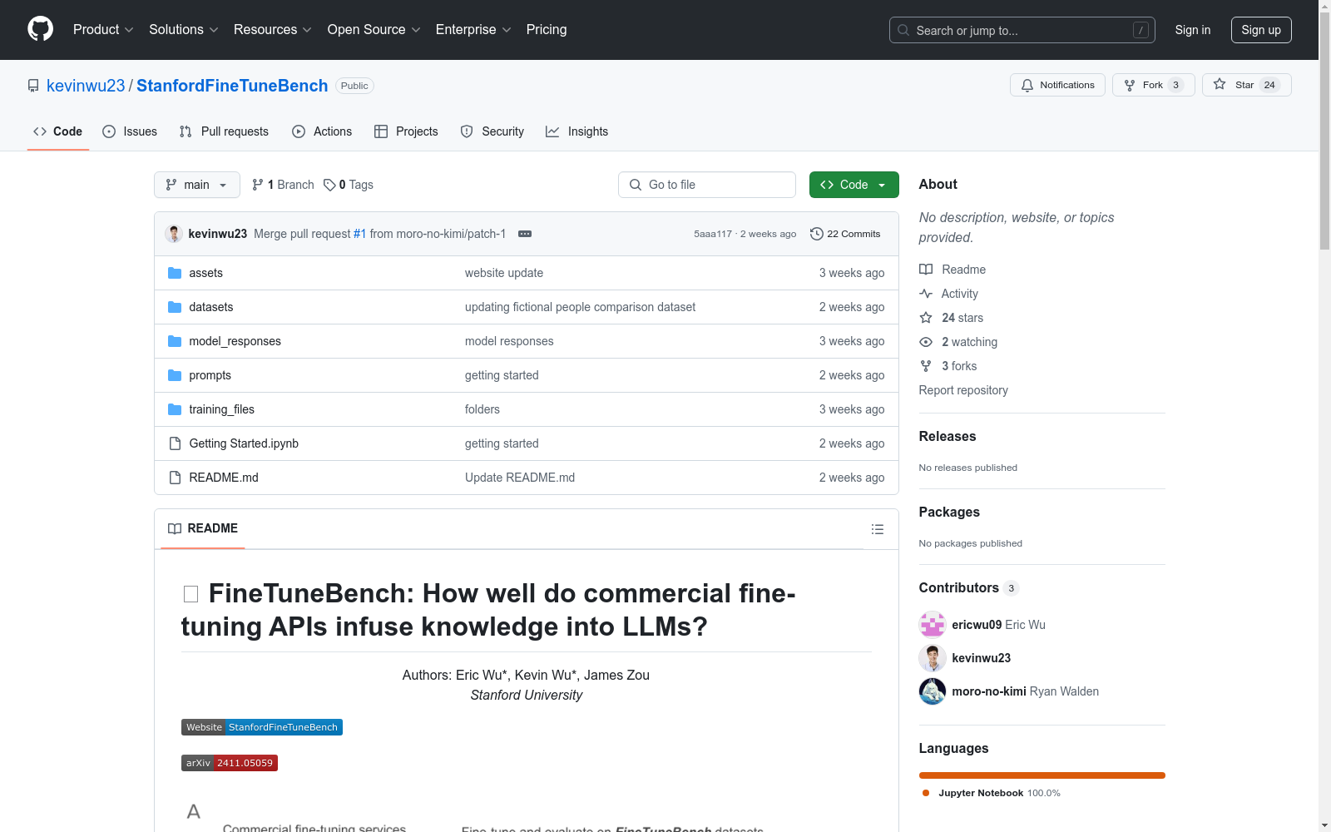Switch to the Actions tab
The width and height of the screenshot is (1331, 832).
point(322,131)
